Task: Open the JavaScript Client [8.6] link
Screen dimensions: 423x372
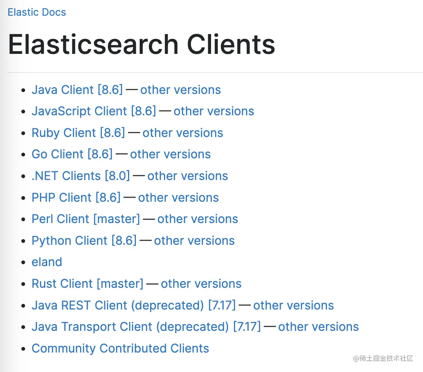Action: 94,111
